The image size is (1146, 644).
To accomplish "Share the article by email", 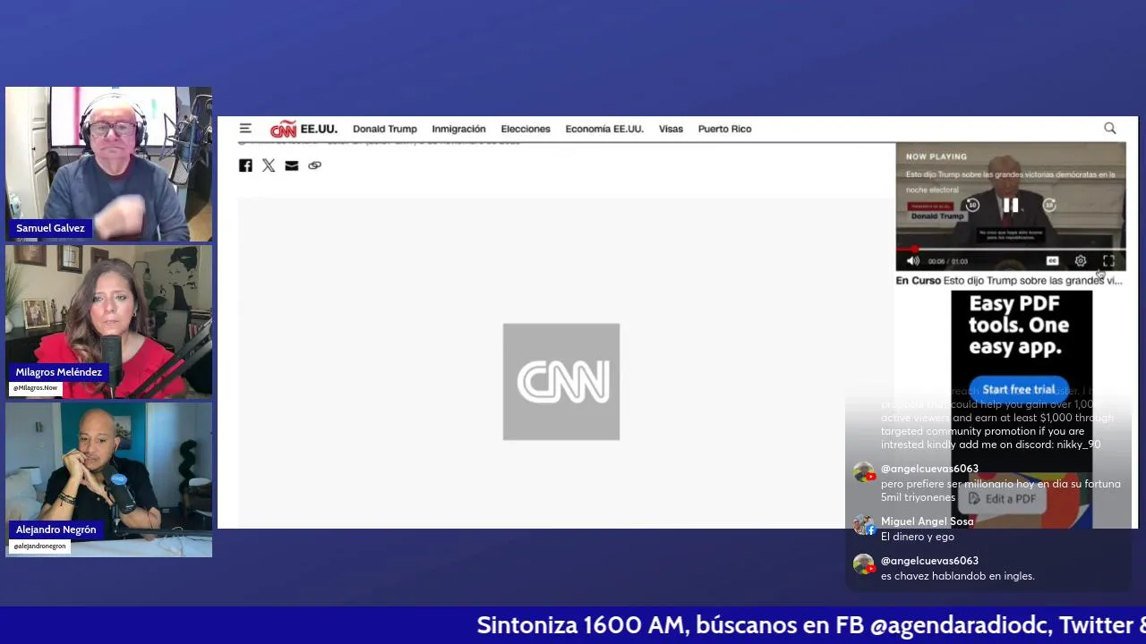I will tap(292, 165).
